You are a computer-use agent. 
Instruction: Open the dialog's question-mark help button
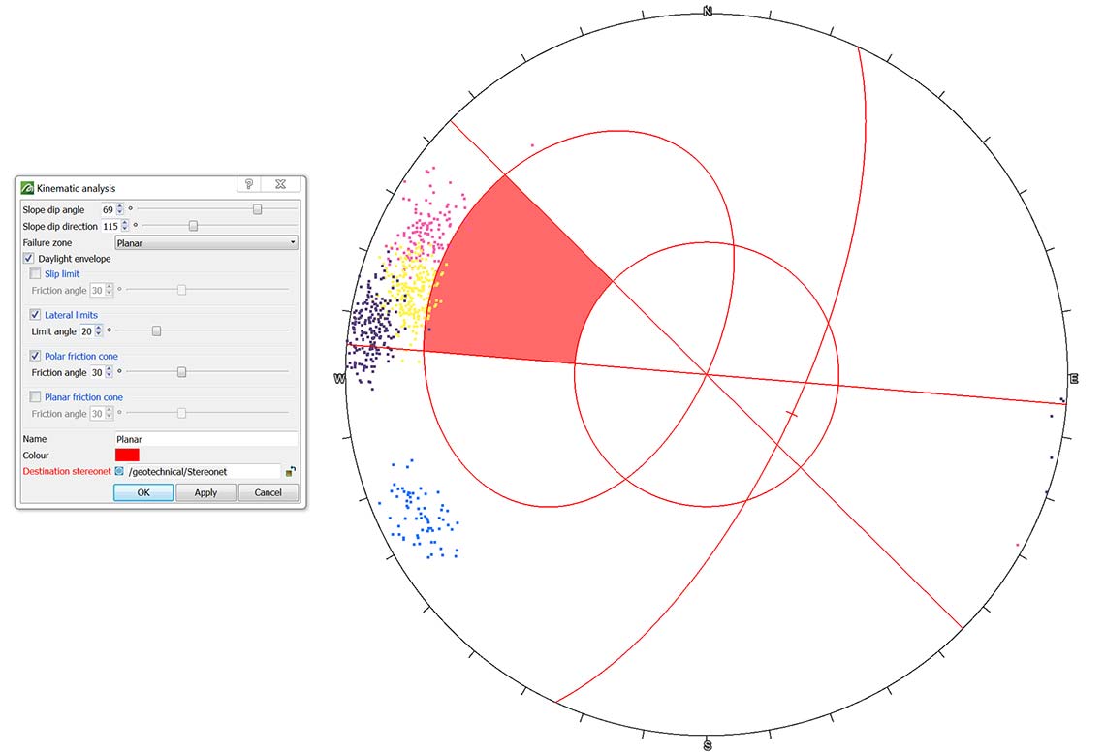tap(249, 184)
